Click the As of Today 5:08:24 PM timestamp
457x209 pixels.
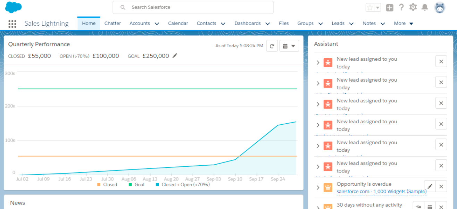click(x=239, y=46)
